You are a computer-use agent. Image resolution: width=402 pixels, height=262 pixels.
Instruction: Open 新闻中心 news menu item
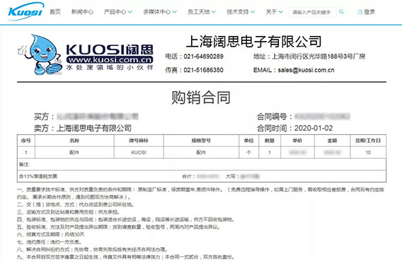[82, 12]
